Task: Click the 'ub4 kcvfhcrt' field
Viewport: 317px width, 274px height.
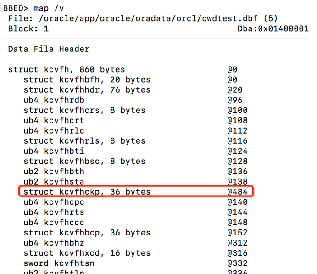Action: pos(54,120)
